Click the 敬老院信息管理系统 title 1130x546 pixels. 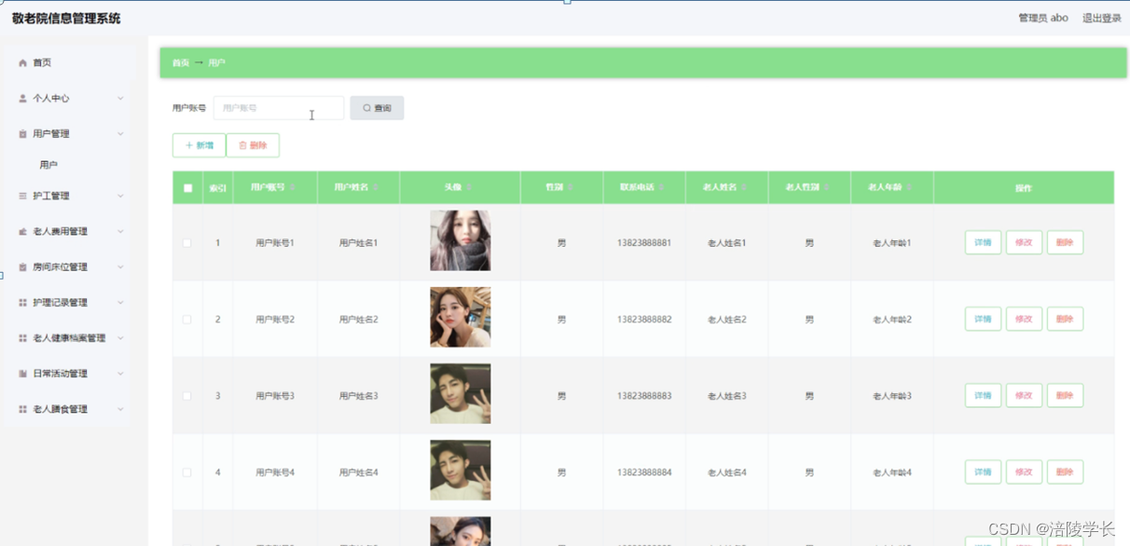pos(66,18)
